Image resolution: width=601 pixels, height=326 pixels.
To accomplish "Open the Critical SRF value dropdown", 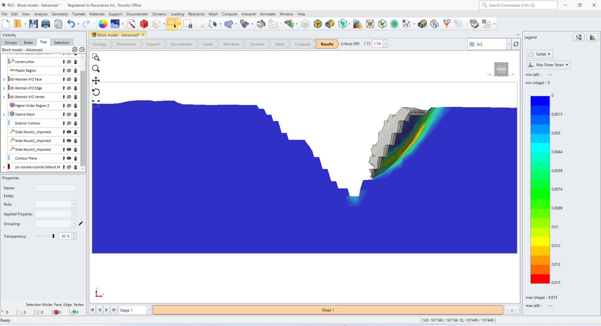I will 385,44.
